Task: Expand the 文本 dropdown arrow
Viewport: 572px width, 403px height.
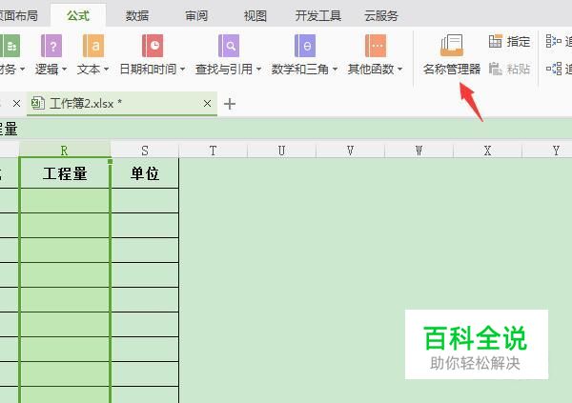Action: [x=107, y=69]
